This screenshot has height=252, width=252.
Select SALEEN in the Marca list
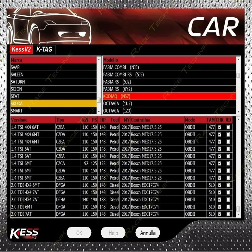tap(53, 75)
